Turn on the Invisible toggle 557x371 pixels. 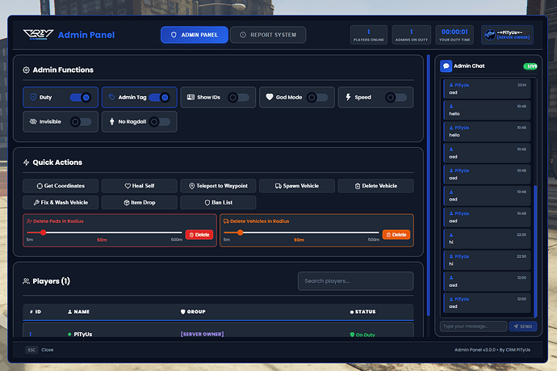click(81, 121)
